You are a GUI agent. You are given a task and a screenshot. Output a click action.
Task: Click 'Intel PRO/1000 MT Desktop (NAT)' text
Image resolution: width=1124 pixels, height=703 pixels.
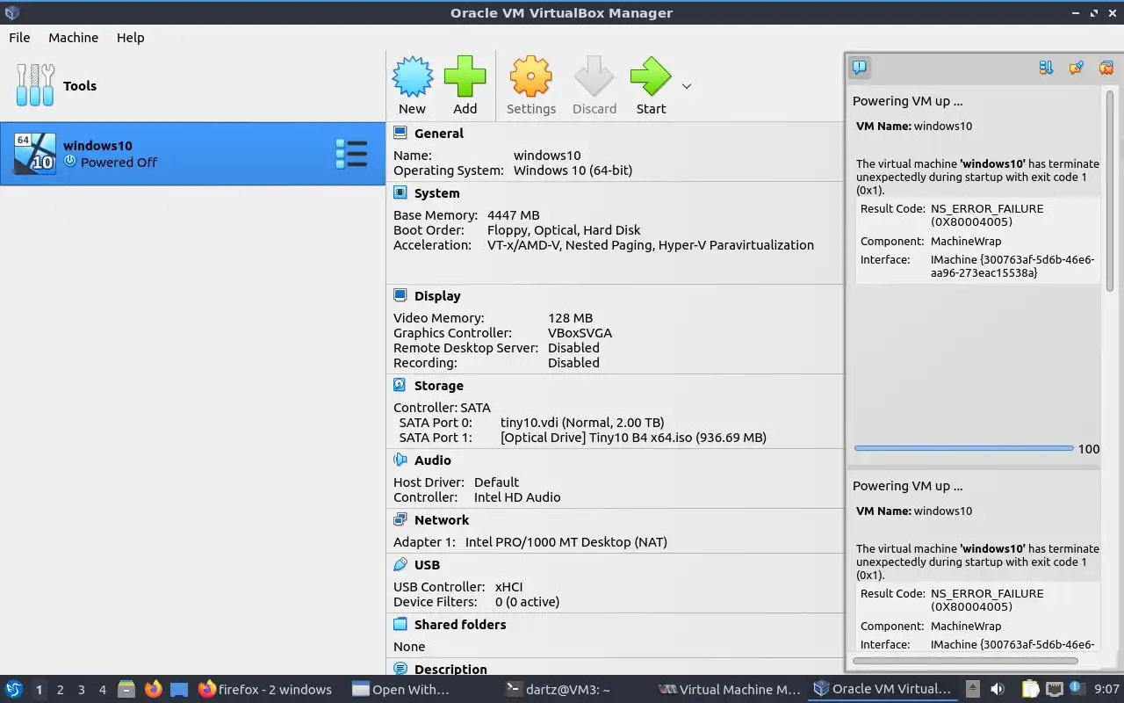click(x=566, y=542)
